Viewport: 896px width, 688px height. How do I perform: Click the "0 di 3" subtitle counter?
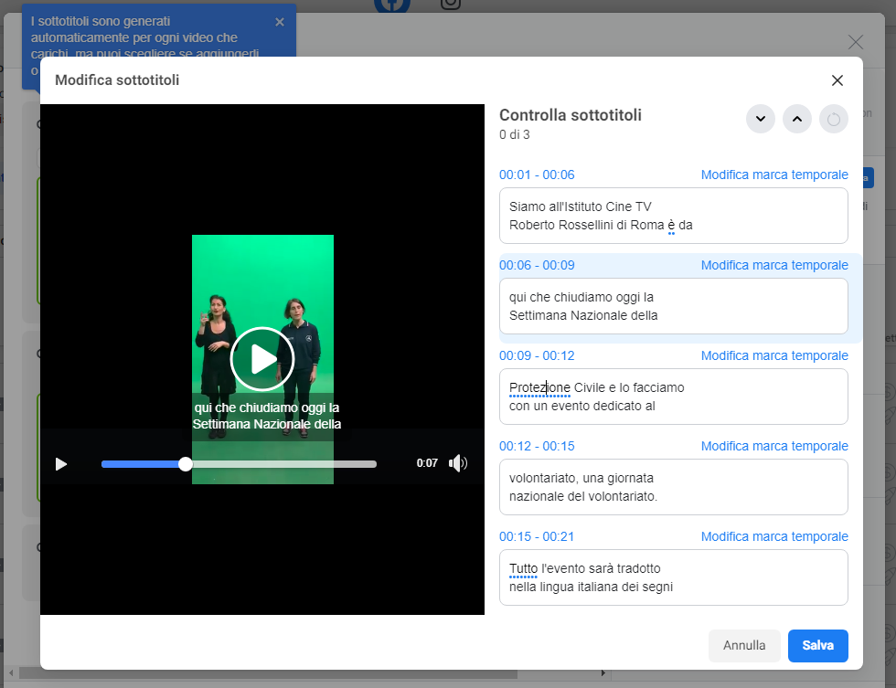514,134
